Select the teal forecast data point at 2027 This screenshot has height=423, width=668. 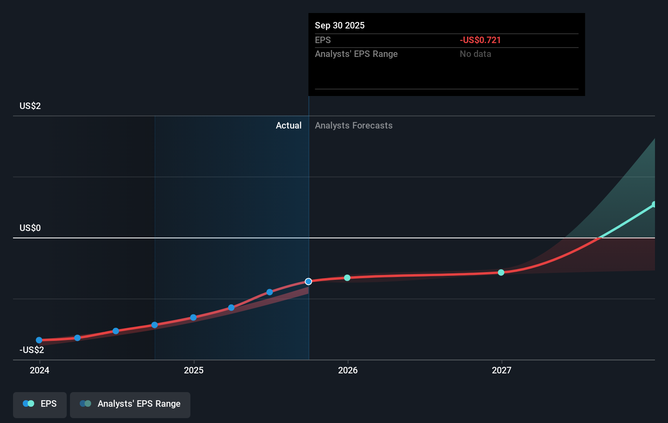point(501,273)
